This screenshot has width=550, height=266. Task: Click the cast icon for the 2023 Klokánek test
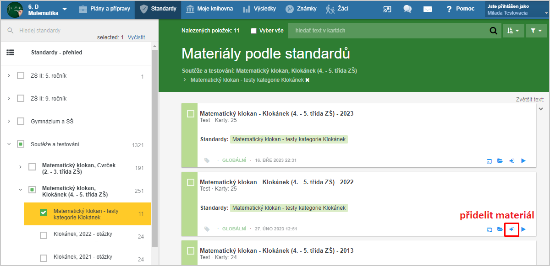pos(489,161)
